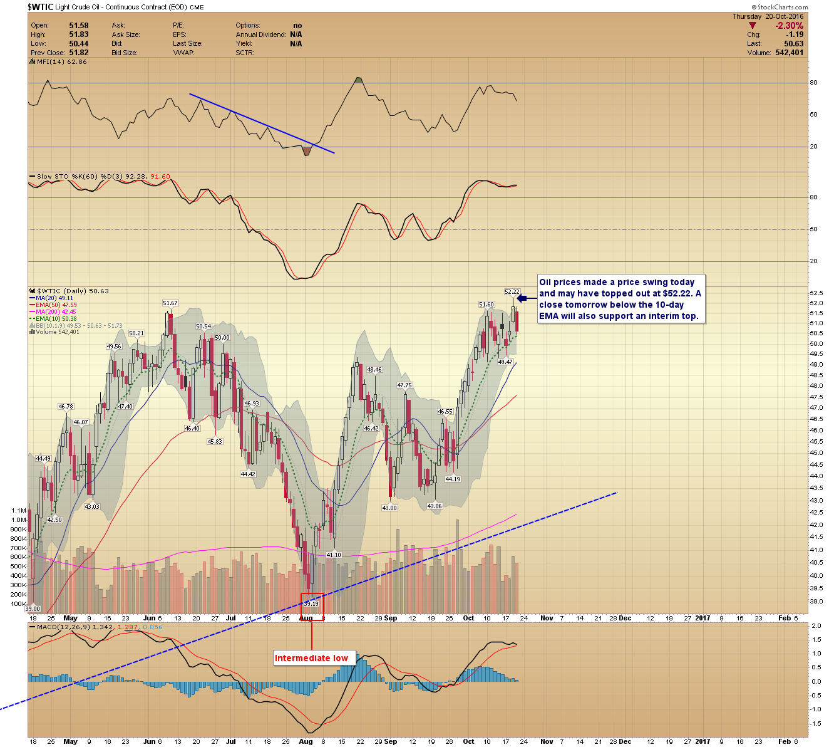The height and width of the screenshot is (747, 839).
Task: Click the 2.0 MACD axis label
Action: tap(816, 626)
